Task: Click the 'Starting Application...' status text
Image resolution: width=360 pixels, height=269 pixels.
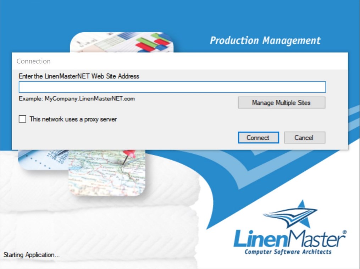Action: click(32, 255)
